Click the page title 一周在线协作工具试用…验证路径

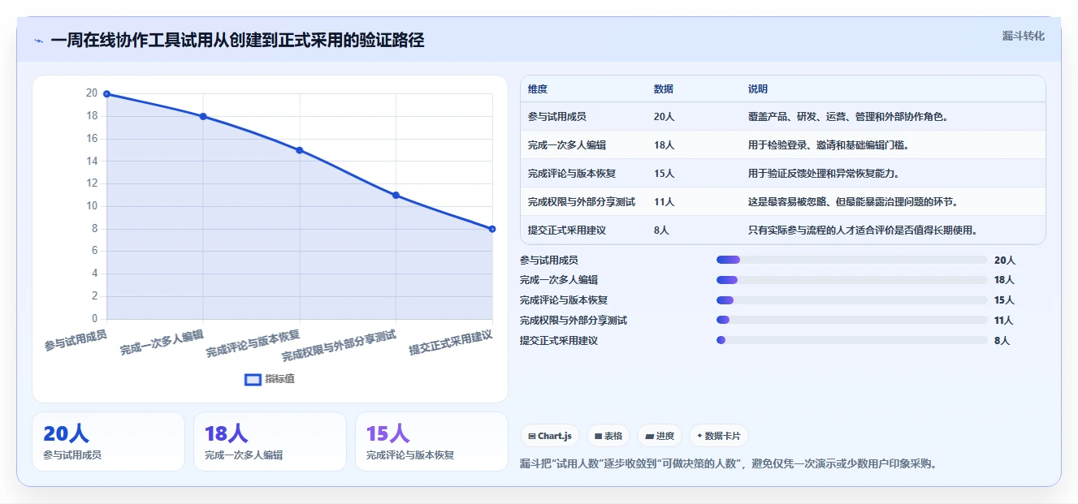pyautogui.click(x=237, y=41)
